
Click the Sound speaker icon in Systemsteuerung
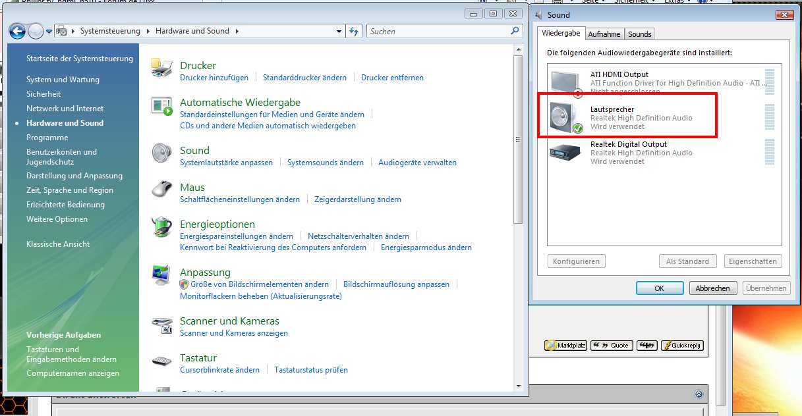pos(161,153)
